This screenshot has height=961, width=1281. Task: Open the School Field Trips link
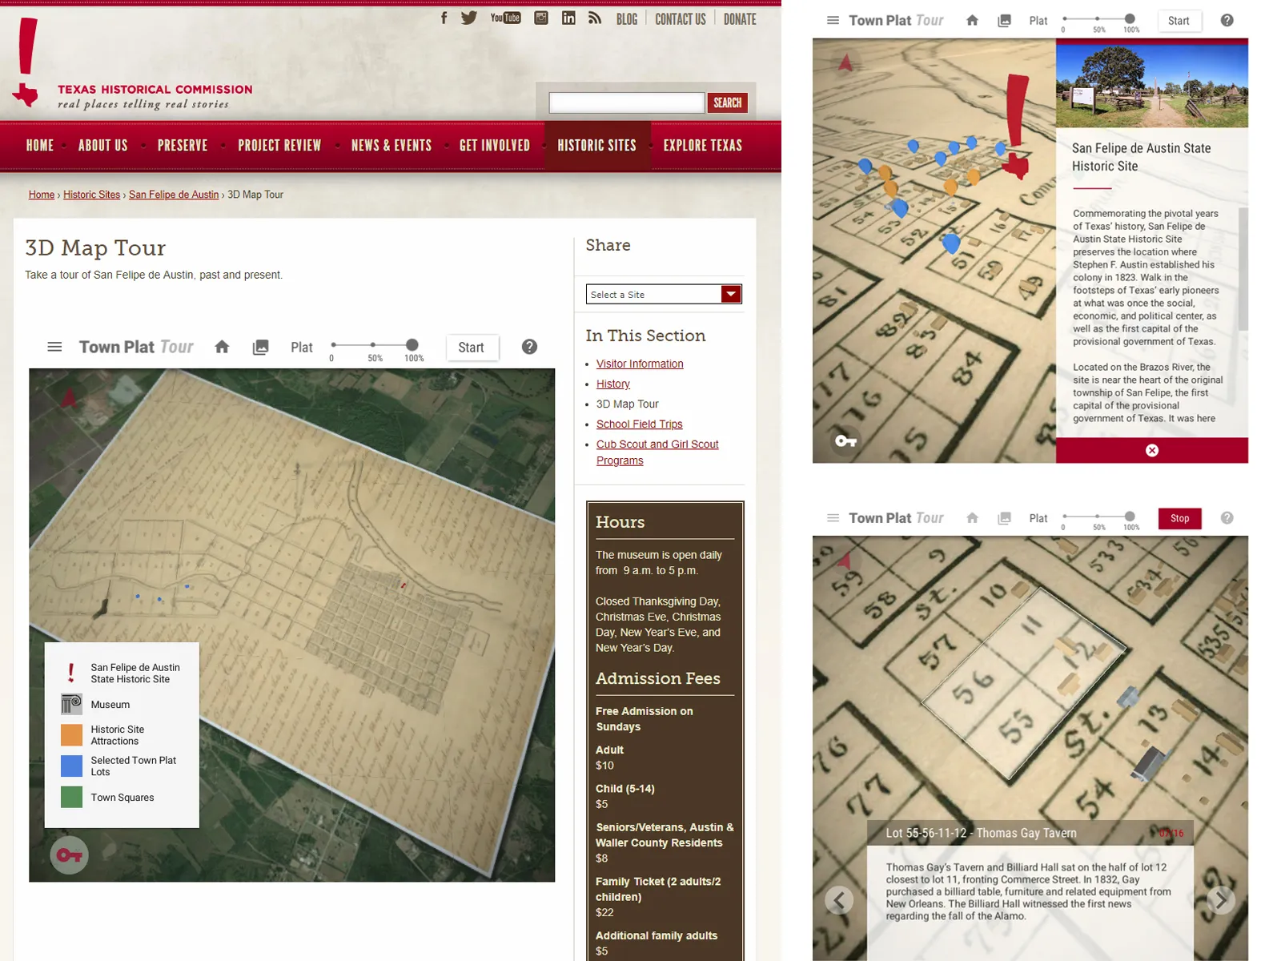tap(639, 424)
